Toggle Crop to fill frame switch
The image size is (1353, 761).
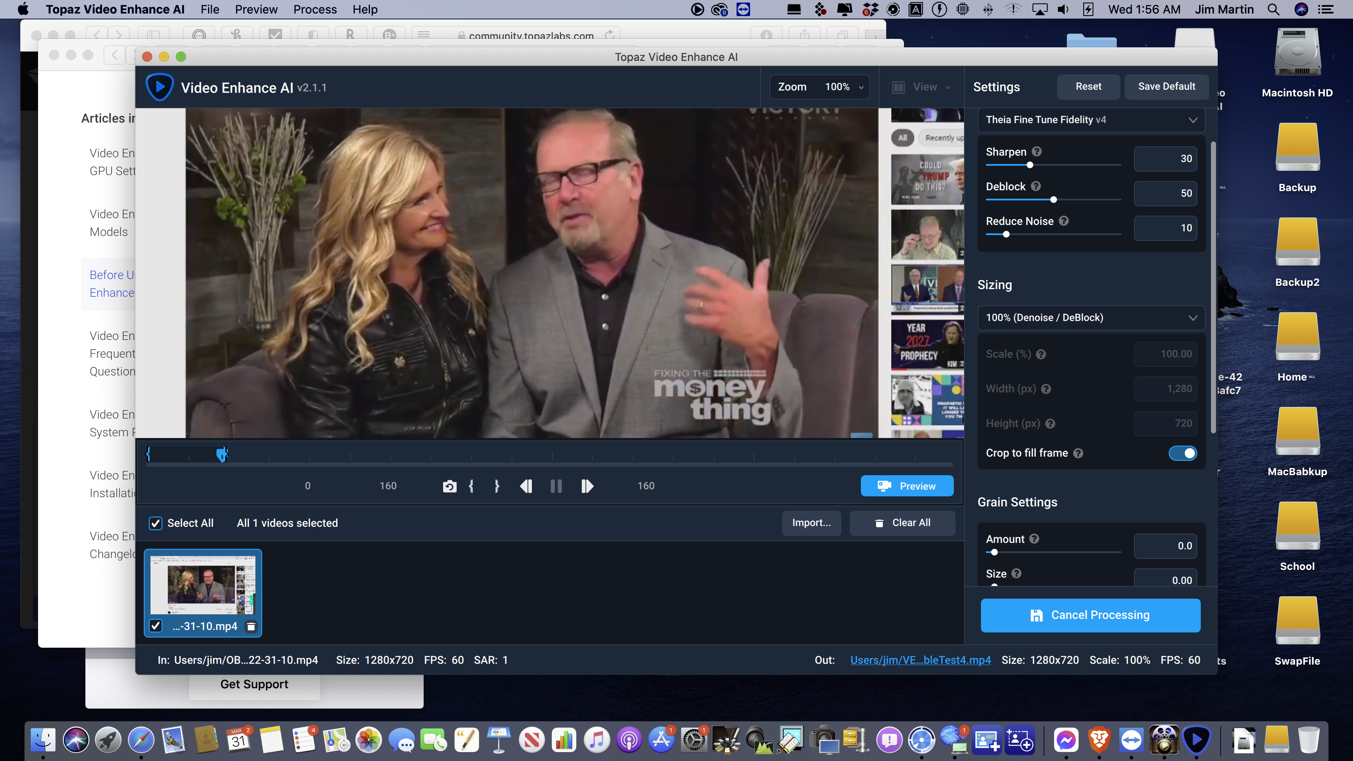click(x=1183, y=453)
